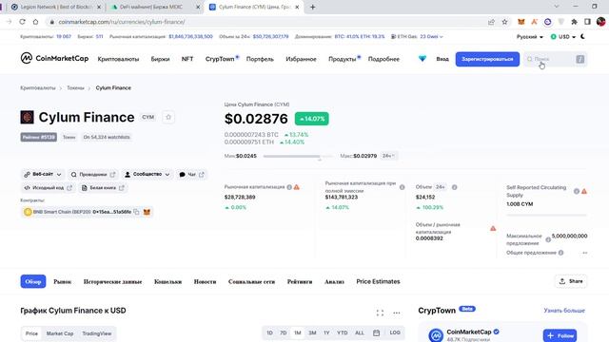Add Cylum Finance to watchlist star
Screen dimensions: 609x342
click(x=168, y=117)
